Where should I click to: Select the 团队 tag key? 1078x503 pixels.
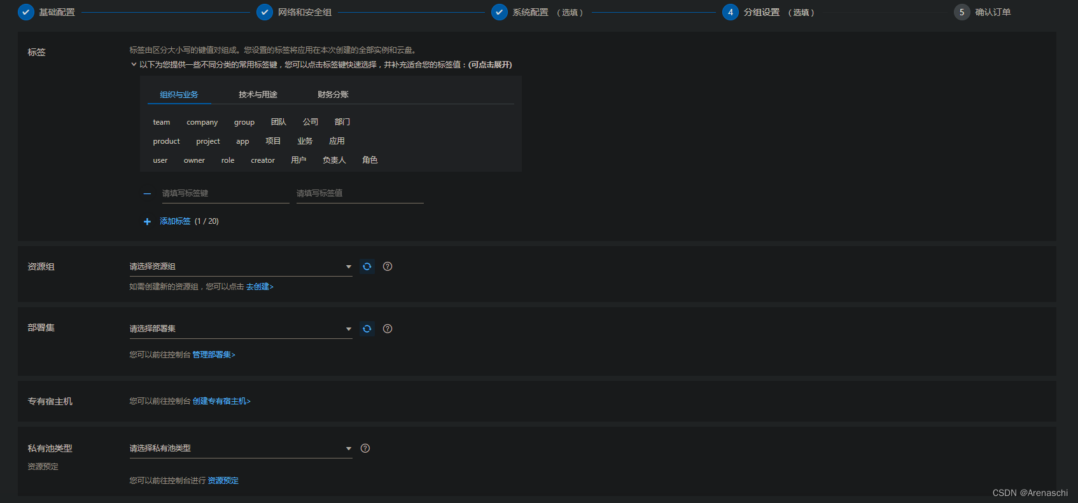[279, 122]
